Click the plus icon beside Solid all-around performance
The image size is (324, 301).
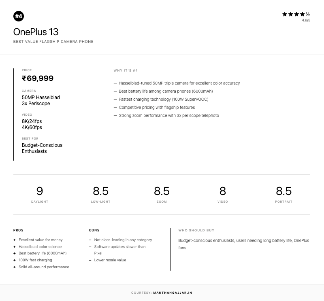[15, 267]
